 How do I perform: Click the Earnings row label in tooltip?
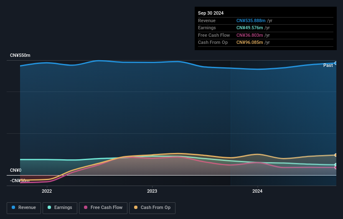click(x=207, y=28)
